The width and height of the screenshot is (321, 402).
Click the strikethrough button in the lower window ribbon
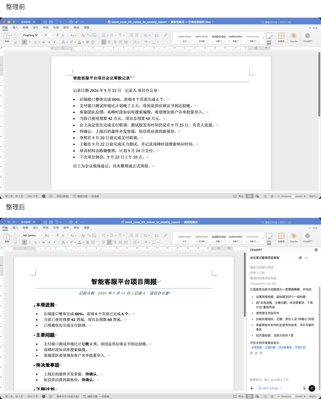43,242
